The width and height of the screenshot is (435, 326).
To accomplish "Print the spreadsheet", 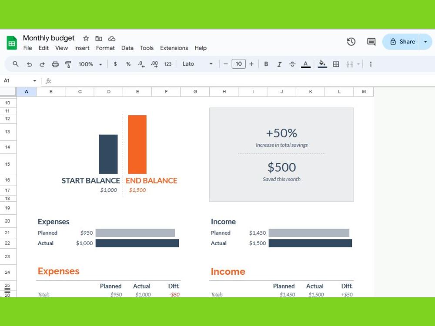I will 55,64.
